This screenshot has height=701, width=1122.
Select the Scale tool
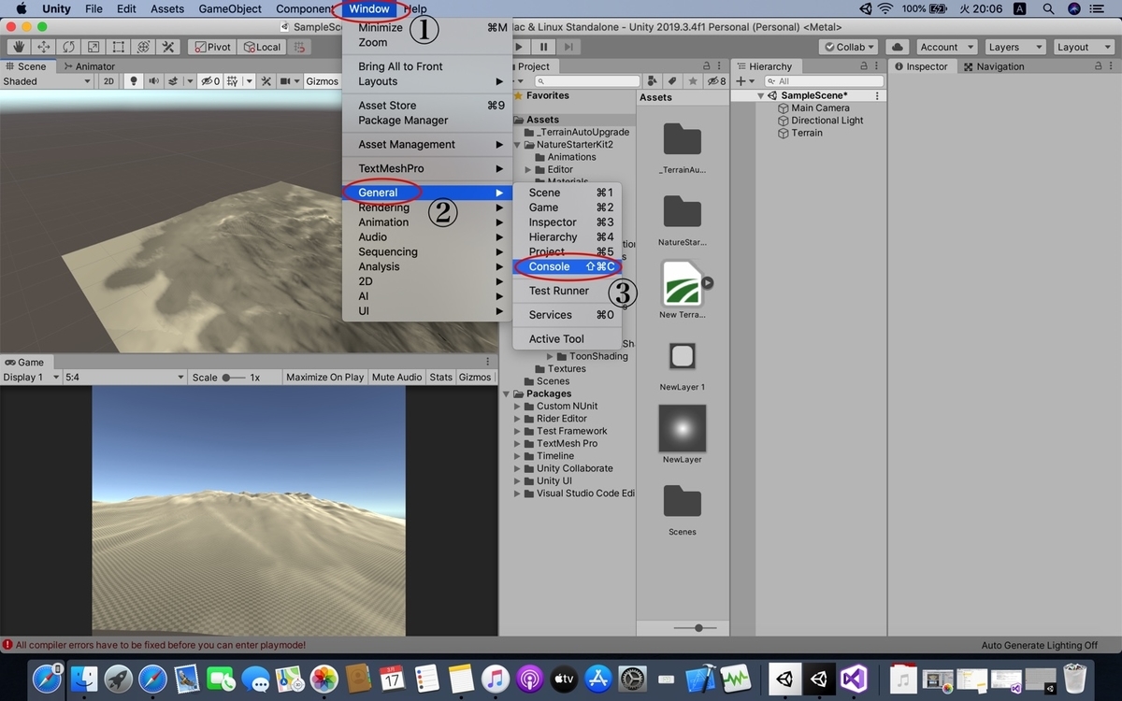pyautogui.click(x=93, y=47)
